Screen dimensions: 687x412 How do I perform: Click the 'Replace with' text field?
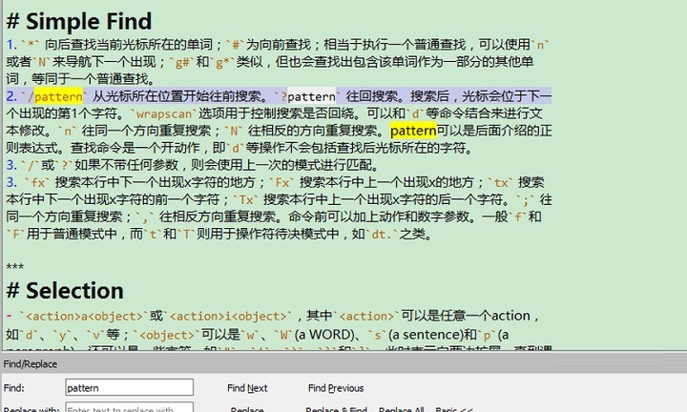coord(128,409)
